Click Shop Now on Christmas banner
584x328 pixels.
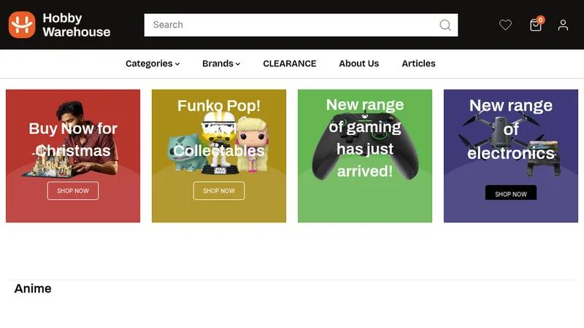coord(73,191)
